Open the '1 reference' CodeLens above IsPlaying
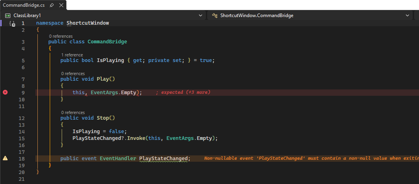 72,55
